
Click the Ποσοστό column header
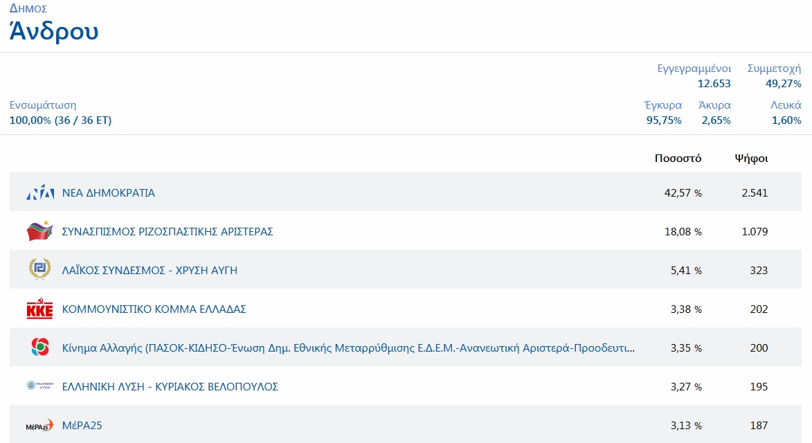[678, 159]
